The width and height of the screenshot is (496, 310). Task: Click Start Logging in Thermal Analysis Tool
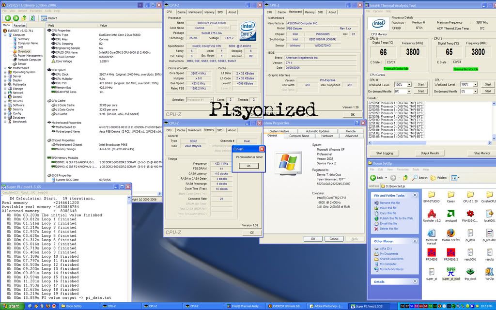(384, 153)
